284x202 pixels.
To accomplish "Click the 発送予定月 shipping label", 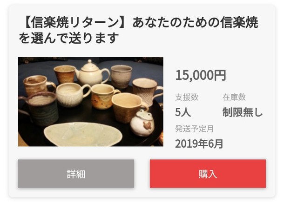I will tap(195, 129).
